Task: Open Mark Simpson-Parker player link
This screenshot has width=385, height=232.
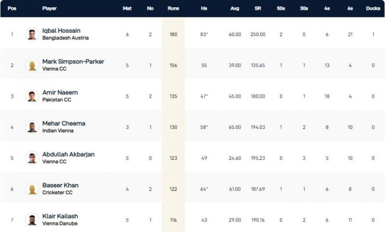Action: coord(73,62)
